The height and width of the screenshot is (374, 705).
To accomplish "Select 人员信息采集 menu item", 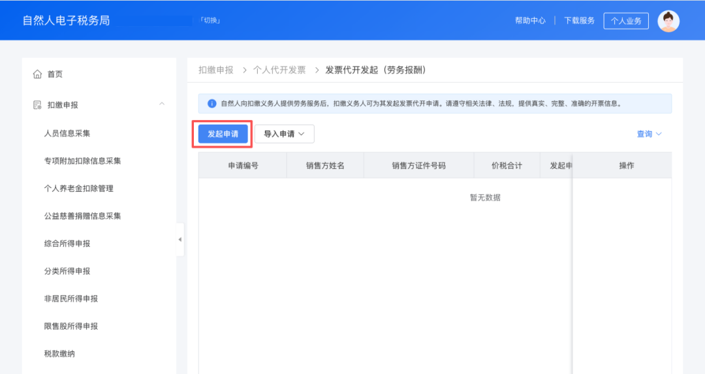I will [x=67, y=134].
